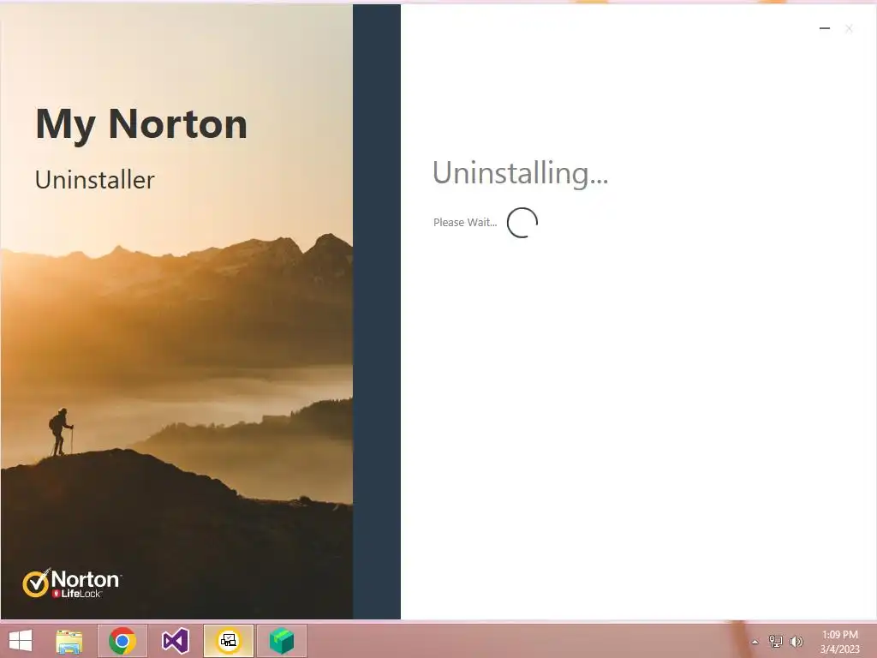Open the green box app in taskbar
This screenshot has width=877, height=658.
281,641
